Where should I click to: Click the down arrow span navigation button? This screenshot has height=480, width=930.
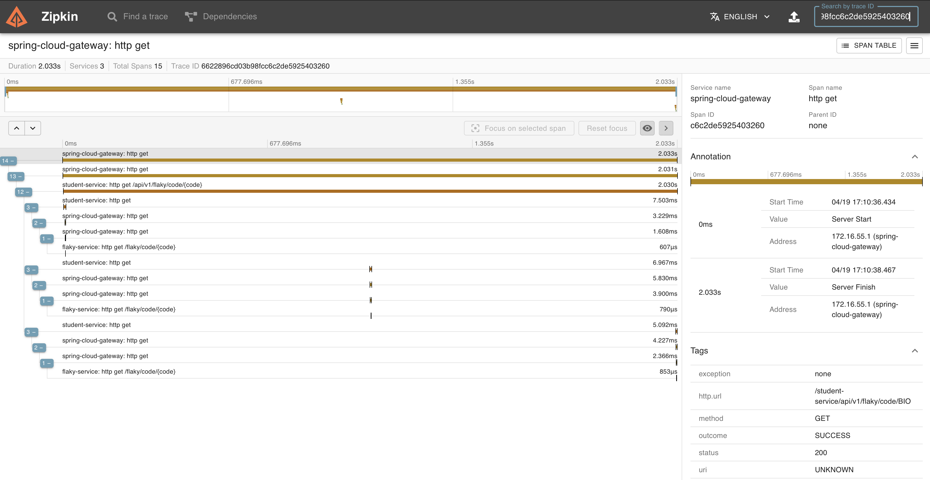pyautogui.click(x=33, y=128)
